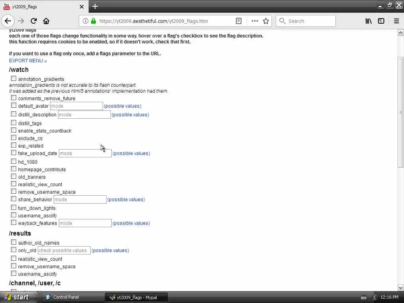This screenshot has width=404, height=303.
Task: Enable distill_tags flag
Action: click(x=14, y=123)
